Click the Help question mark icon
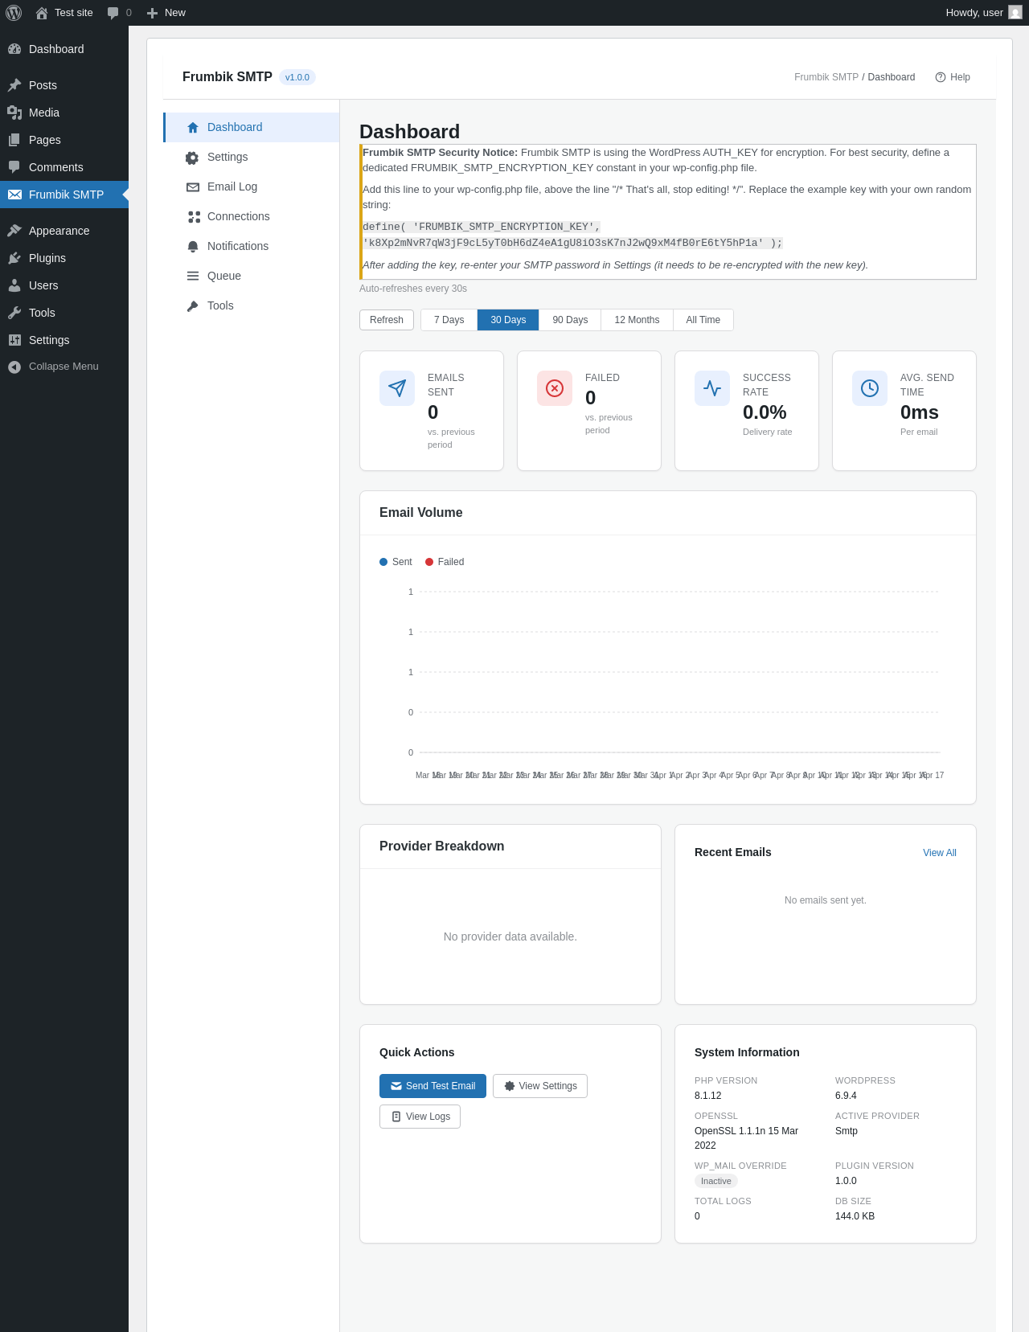The image size is (1029, 1332). [x=941, y=77]
